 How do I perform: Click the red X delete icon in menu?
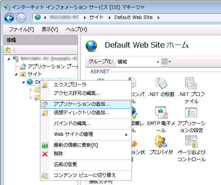45,154
